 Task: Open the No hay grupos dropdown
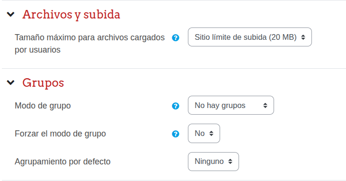pyautogui.click(x=231, y=105)
